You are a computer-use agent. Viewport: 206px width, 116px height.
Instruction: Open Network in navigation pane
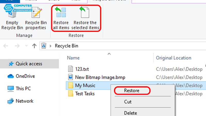(25, 101)
